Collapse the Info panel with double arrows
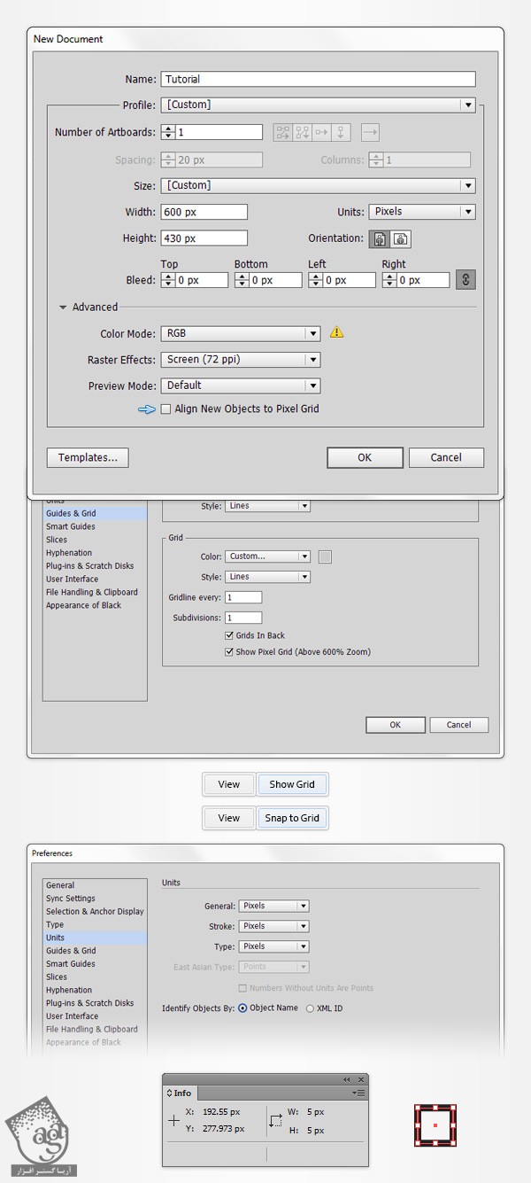Screen dimensions: 531x1183 point(347,1079)
